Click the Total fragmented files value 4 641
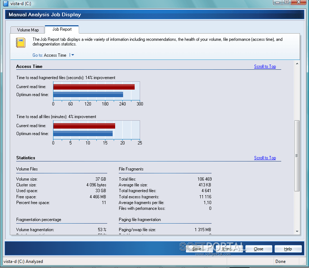Image resolution: width=309 pixels, height=268 pixels. click(206, 191)
